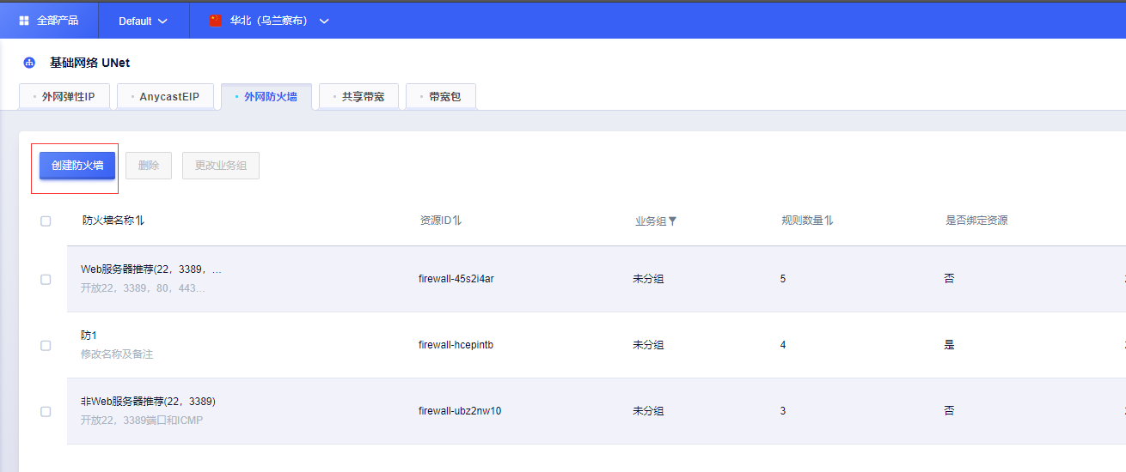
Task: Click rule count 3
Action: pos(783,411)
